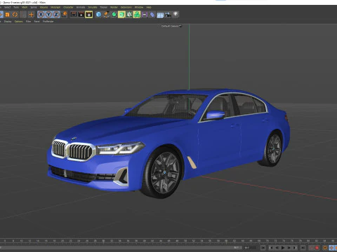Open the Render menu
This screenshot has height=252, width=337.
(114, 7)
